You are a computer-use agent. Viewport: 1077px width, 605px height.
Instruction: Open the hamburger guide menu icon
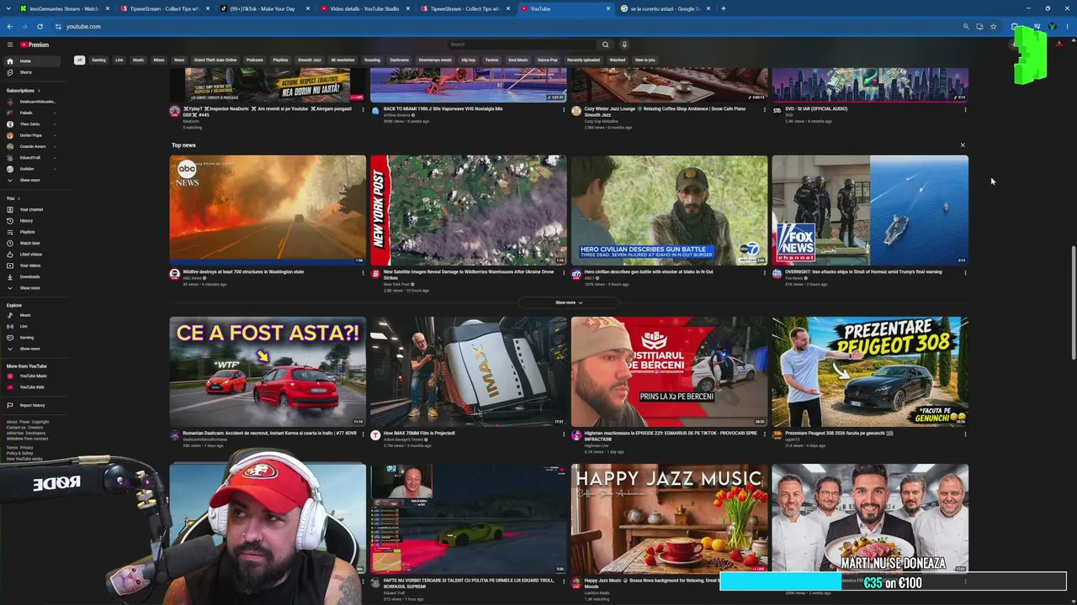(10, 45)
